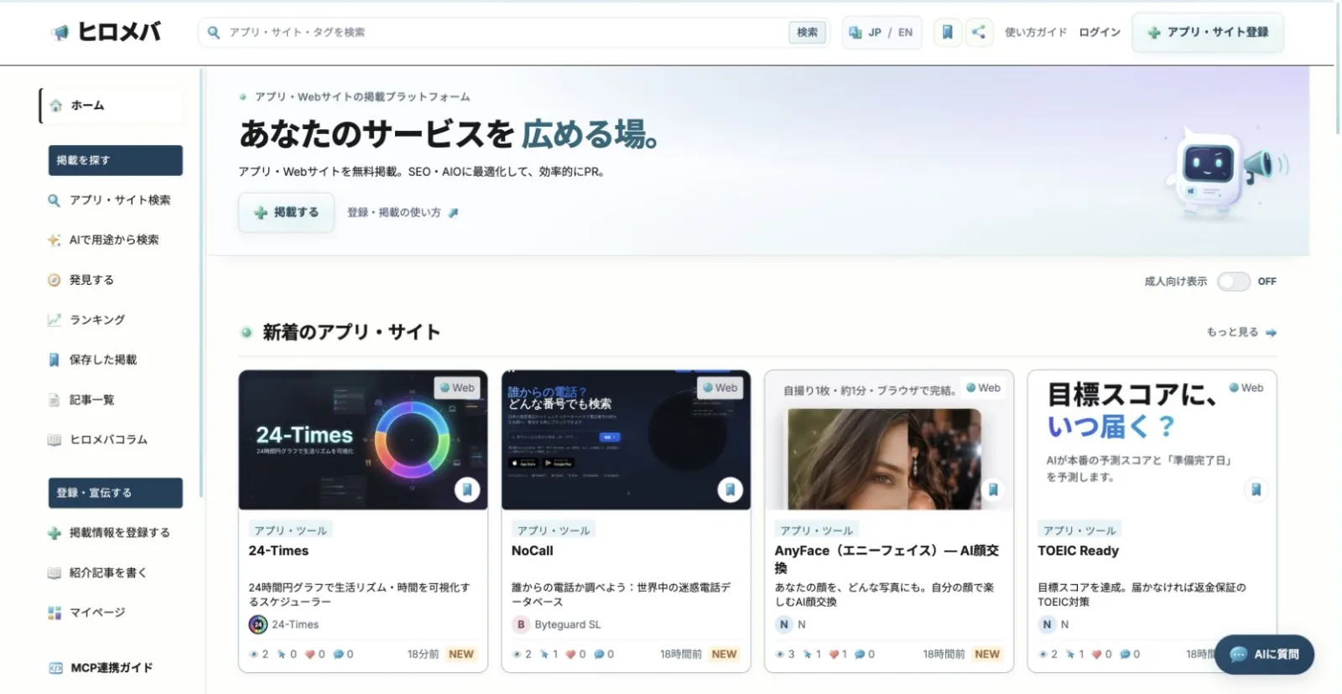Open 登録・掲載の使い方 link
Image resolution: width=1342 pixels, height=694 pixels.
pyautogui.click(x=403, y=212)
